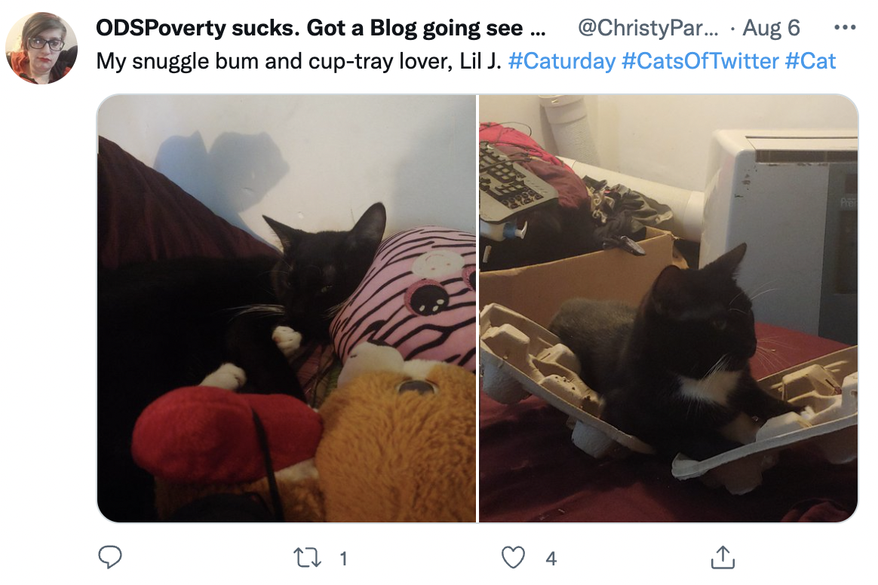Like the tweet with the heart icon
Screen dimensions: 878x585
[513, 558]
